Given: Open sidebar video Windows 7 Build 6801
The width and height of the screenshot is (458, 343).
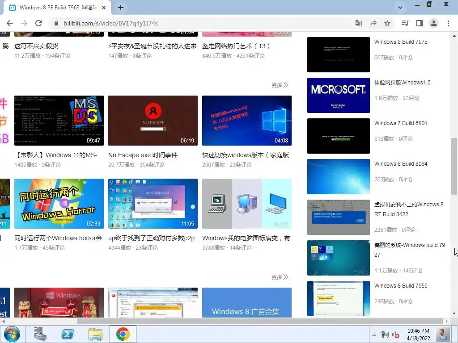Looking at the screenshot, I should tap(401, 123).
